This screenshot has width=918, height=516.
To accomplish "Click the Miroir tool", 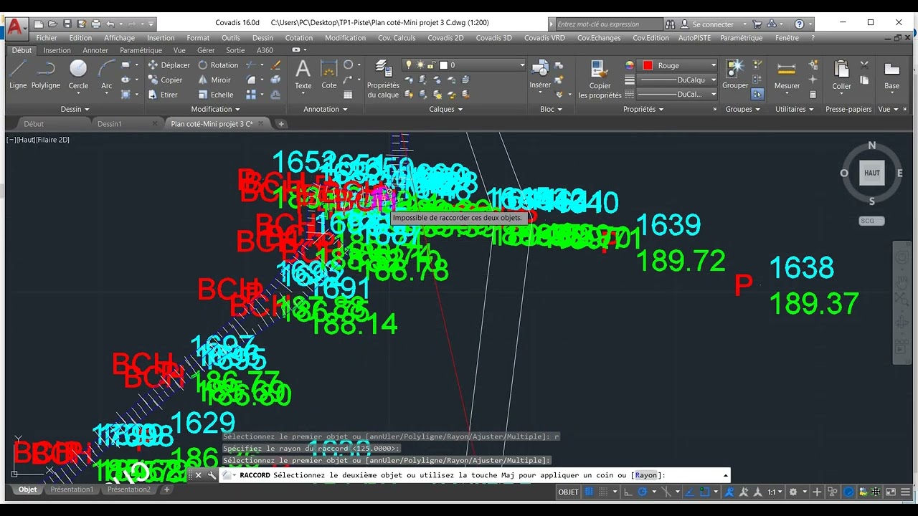I will 214,80.
